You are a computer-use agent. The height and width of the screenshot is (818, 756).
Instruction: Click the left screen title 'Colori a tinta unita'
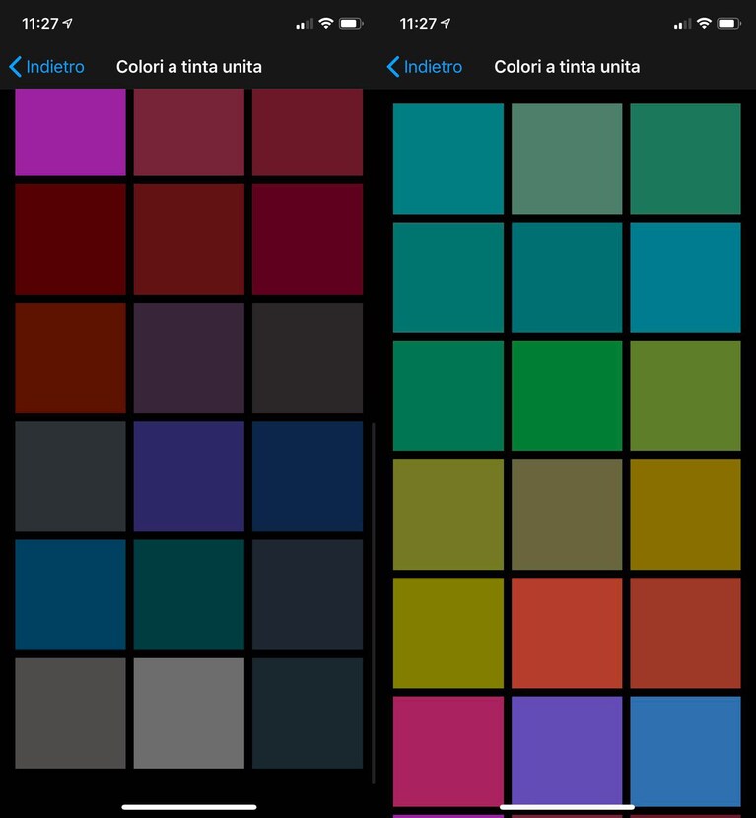(x=189, y=67)
